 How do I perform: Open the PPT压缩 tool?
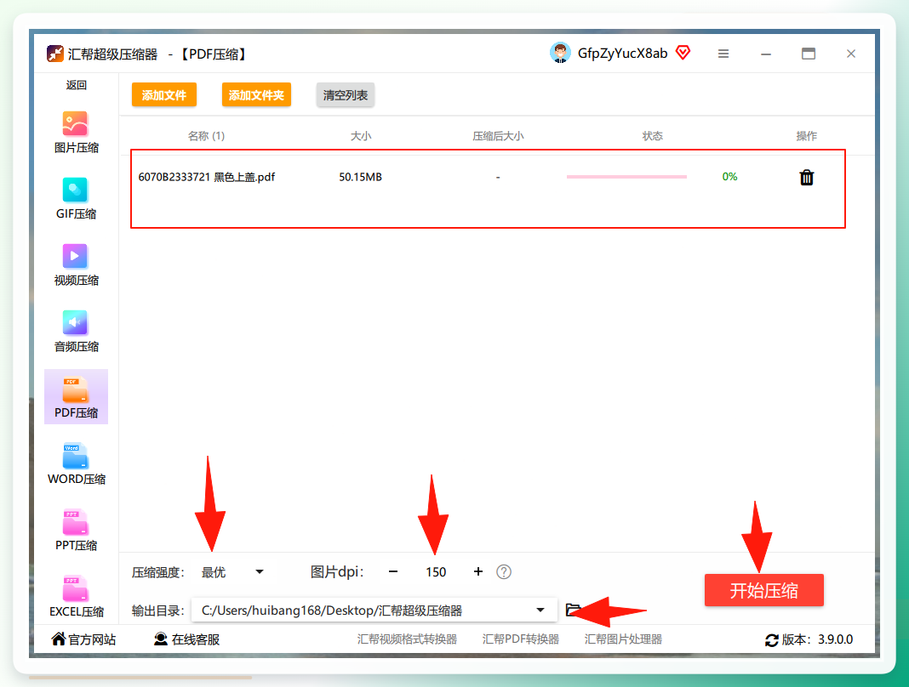(x=76, y=530)
